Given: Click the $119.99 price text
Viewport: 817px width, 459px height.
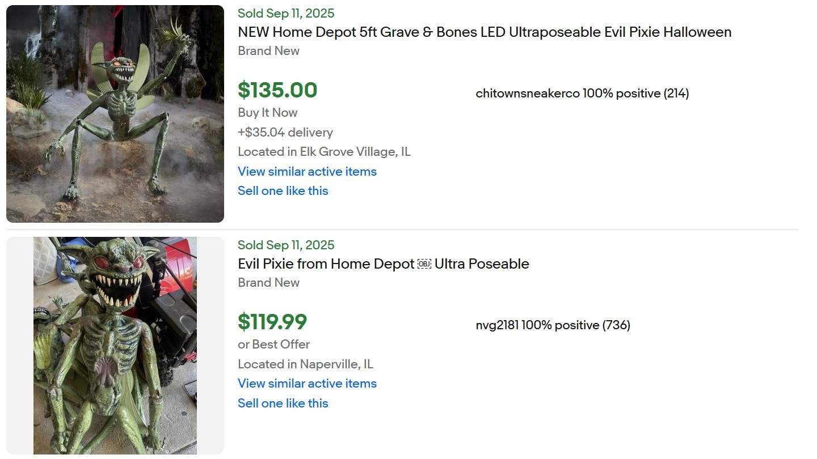Looking at the screenshot, I should 272,322.
